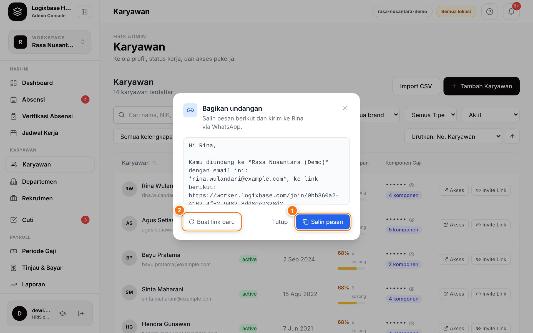Screen dimensions: 533x333
Task: Click the logout icon in user card
Action: click(x=81, y=313)
